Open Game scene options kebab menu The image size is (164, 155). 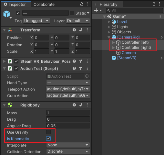(160, 17)
